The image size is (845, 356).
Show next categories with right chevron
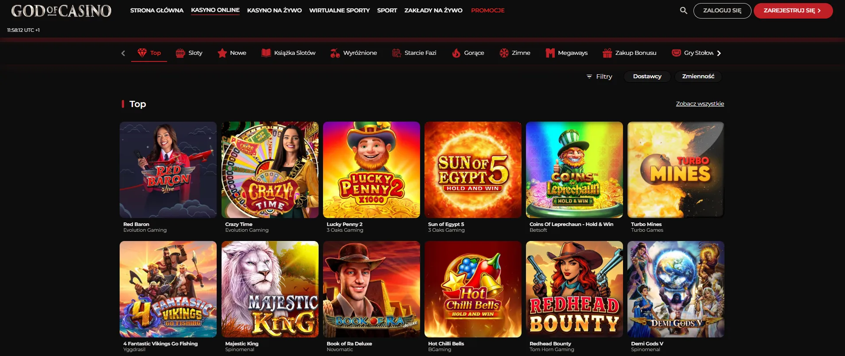point(719,53)
